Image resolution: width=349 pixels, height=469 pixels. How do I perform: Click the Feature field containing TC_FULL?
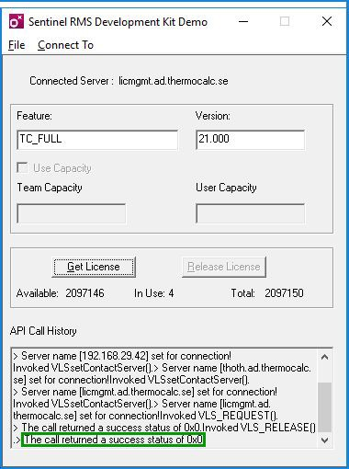pyautogui.click(x=97, y=140)
